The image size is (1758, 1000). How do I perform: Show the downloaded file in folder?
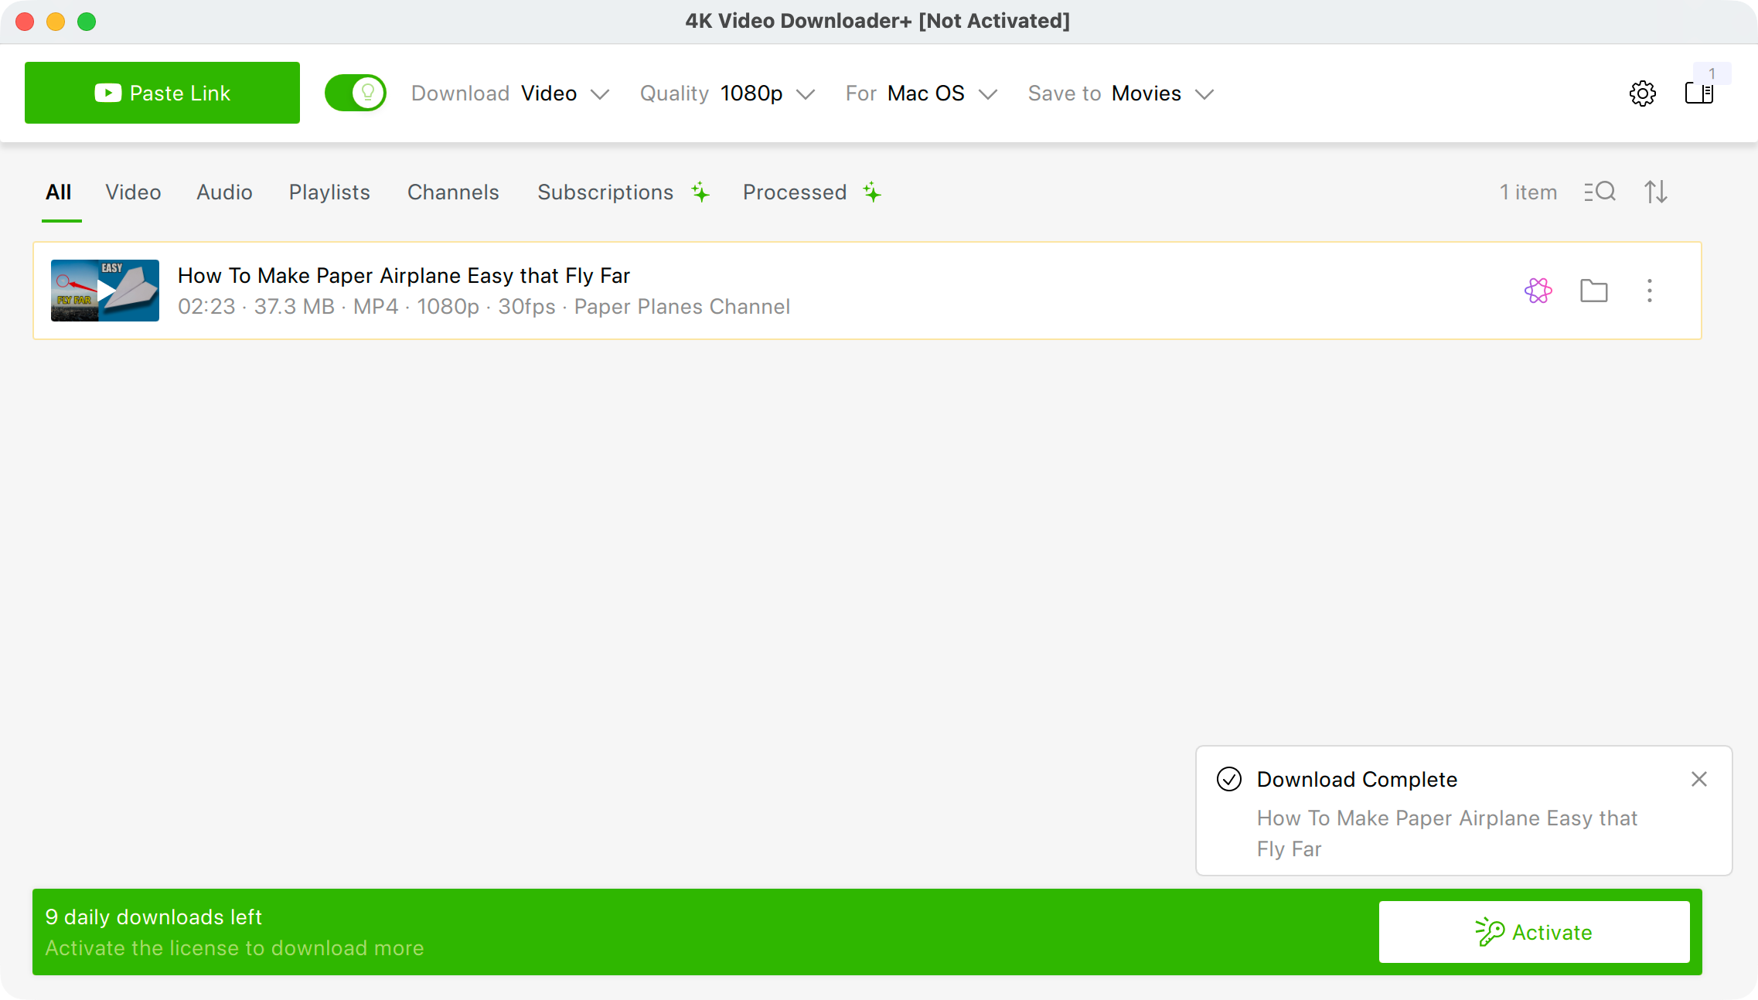tap(1593, 291)
